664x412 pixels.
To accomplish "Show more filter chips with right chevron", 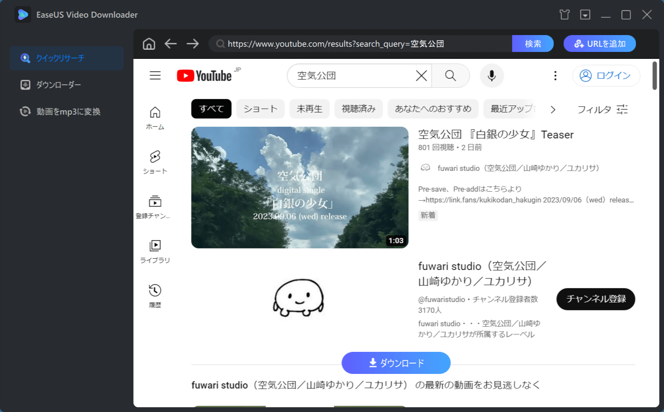I will (x=553, y=109).
